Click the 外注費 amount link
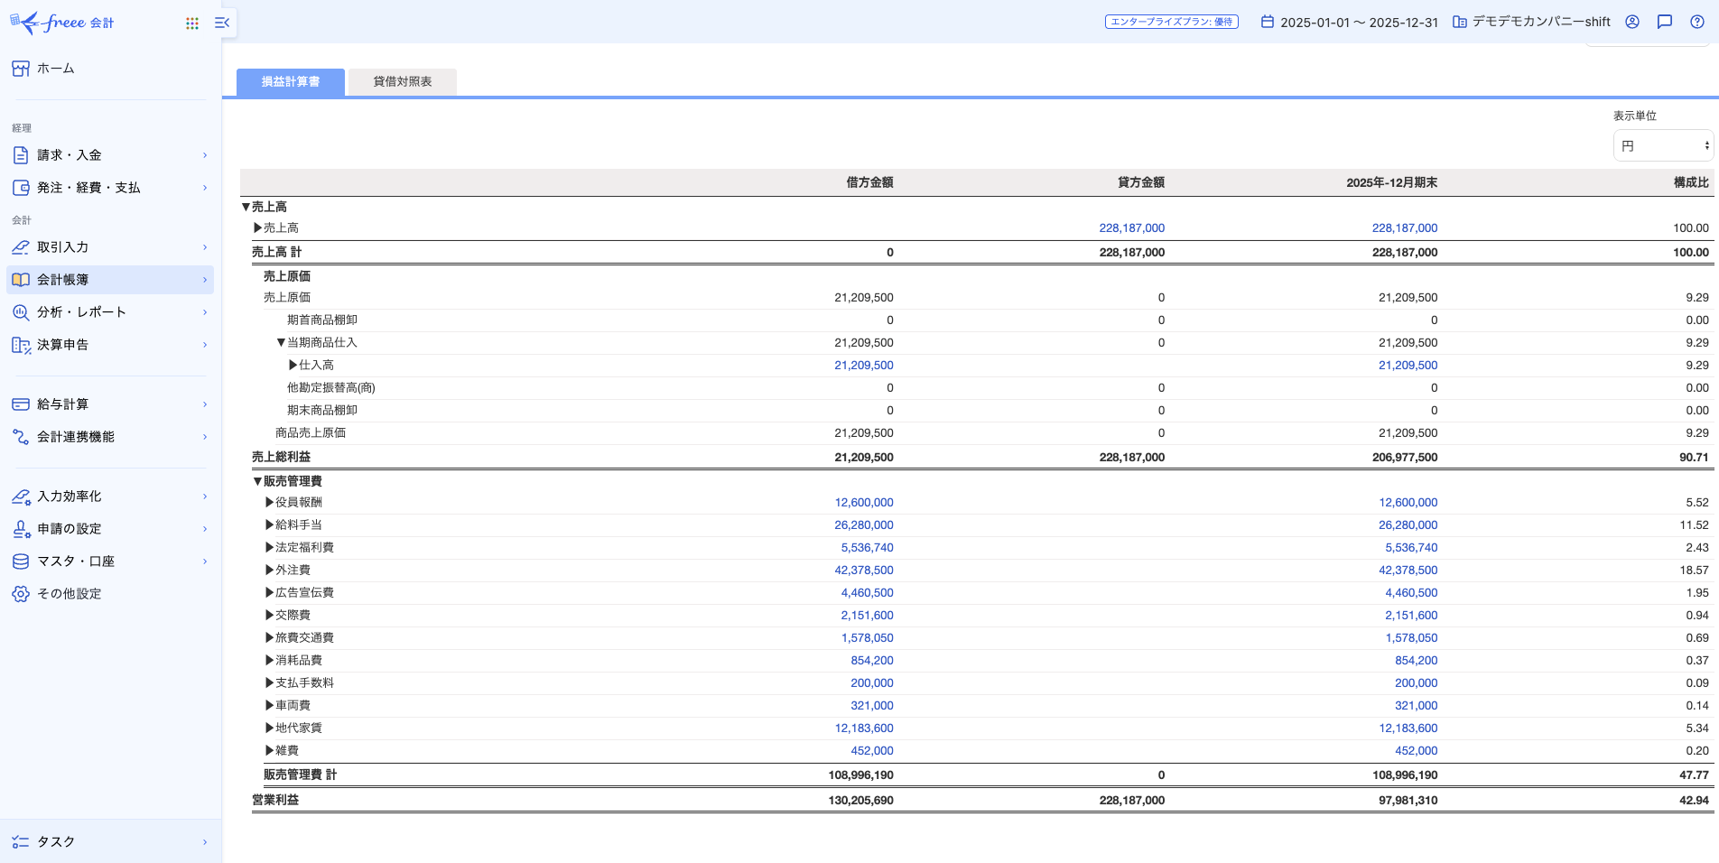The image size is (1719, 863). 864,570
